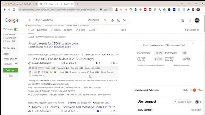This screenshot has height=115, width=205.
Task: Expand the Locale section
Action: tap(6, 54)
